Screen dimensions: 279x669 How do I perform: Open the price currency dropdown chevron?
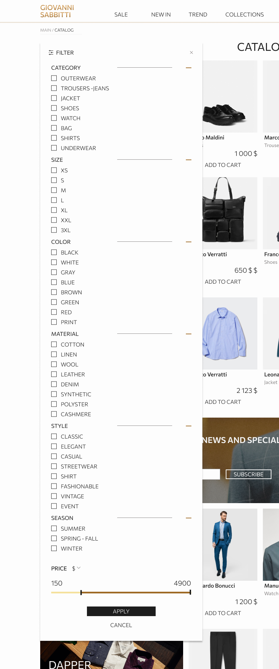79,568
